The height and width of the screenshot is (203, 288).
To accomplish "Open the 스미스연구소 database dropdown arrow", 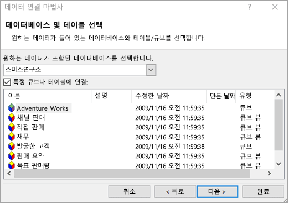I will point(151,70).
